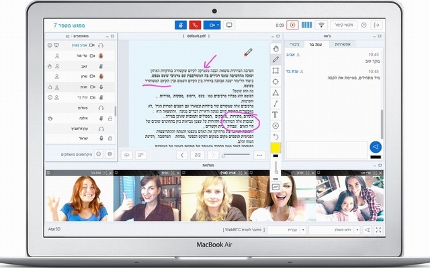Image resolution: width=430 pixels, height=268 pixels.
Task: Select the pencil drawing tool
Action: tap(275, 60)
